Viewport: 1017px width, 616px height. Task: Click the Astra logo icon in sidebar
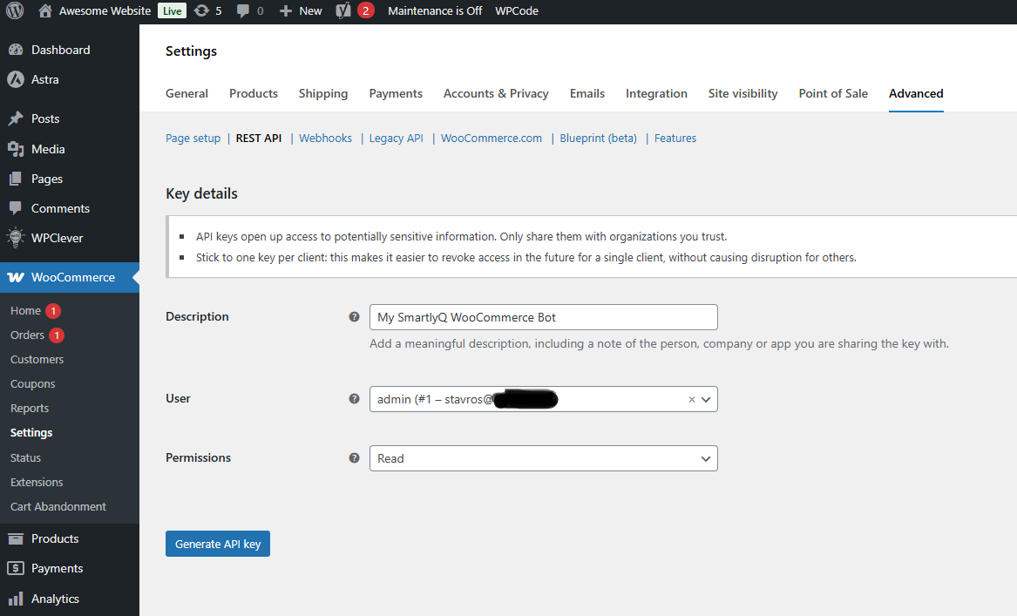(16, 79)
